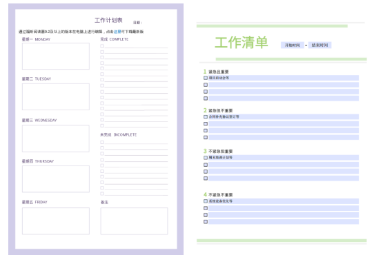
Task: Click the 未完成 INCOMPLETE heading
Action: 119,134
